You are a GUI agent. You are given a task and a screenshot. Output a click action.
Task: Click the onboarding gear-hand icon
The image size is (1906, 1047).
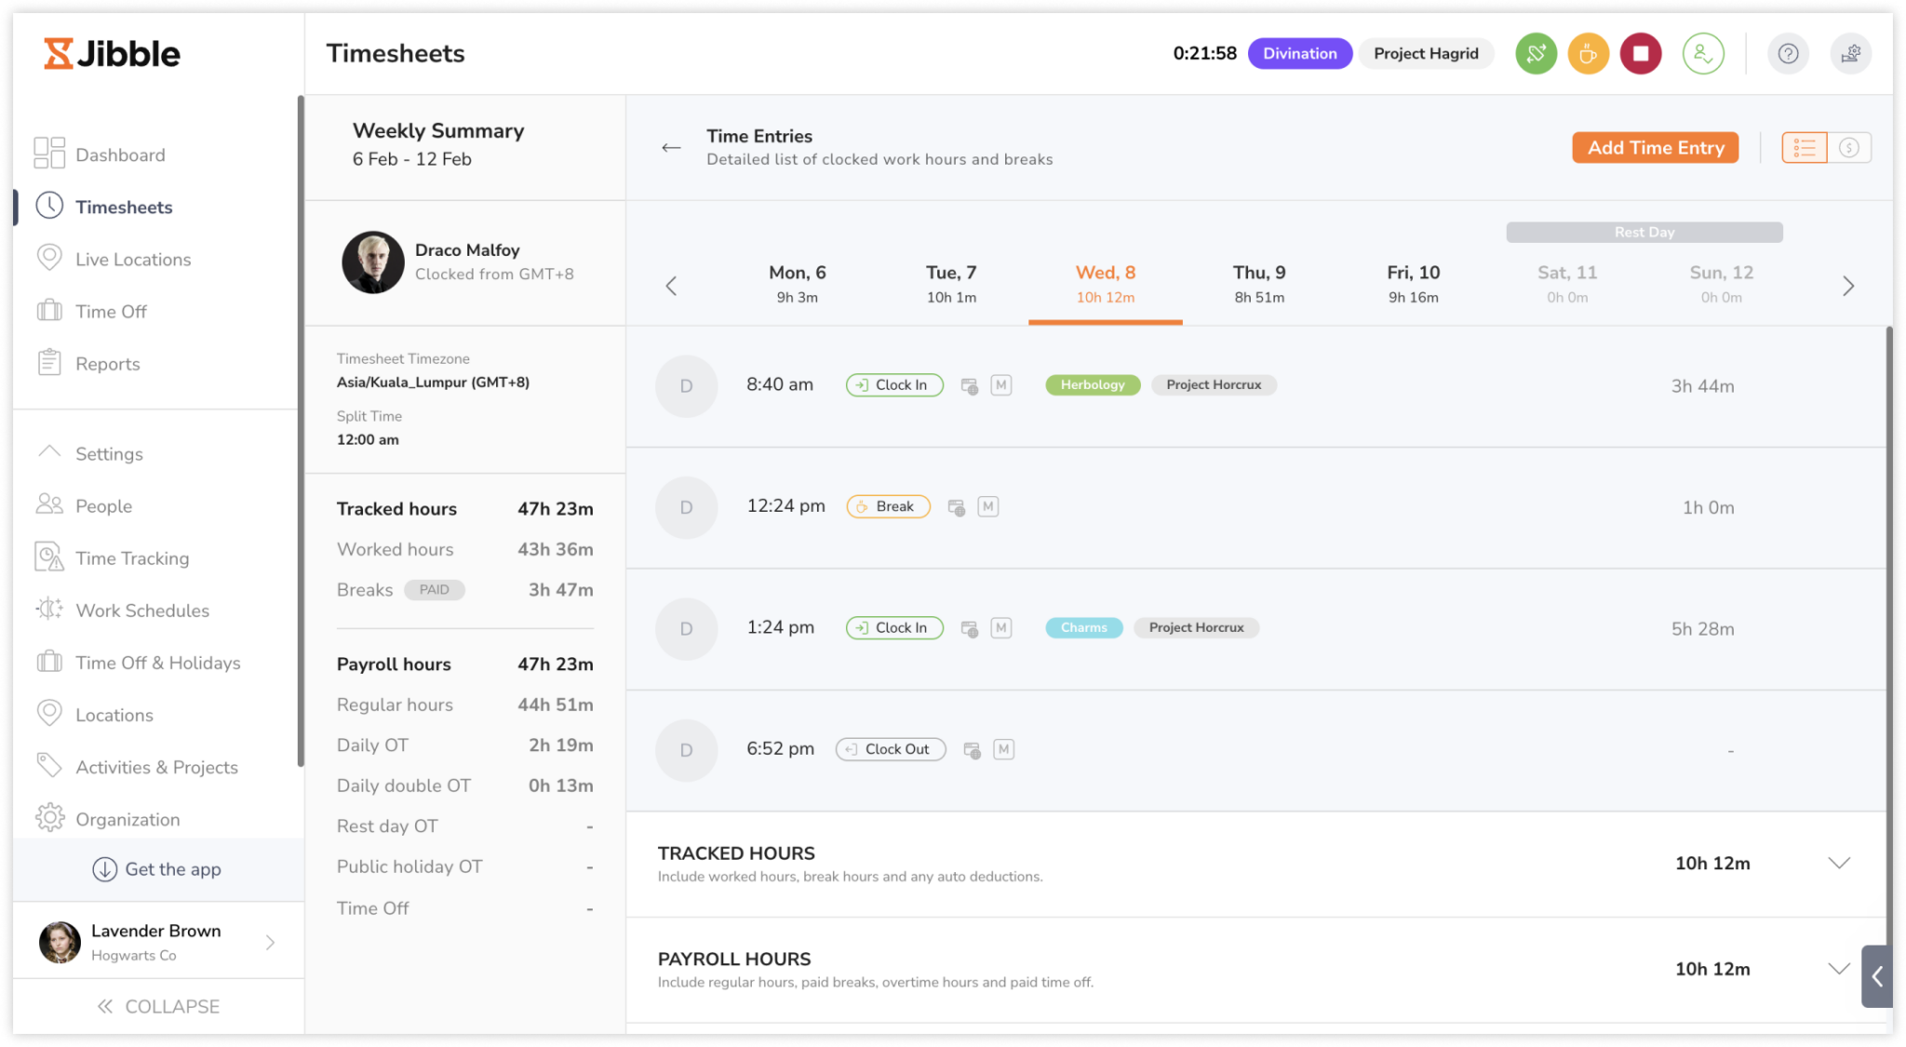click(x=1850, y=54)
